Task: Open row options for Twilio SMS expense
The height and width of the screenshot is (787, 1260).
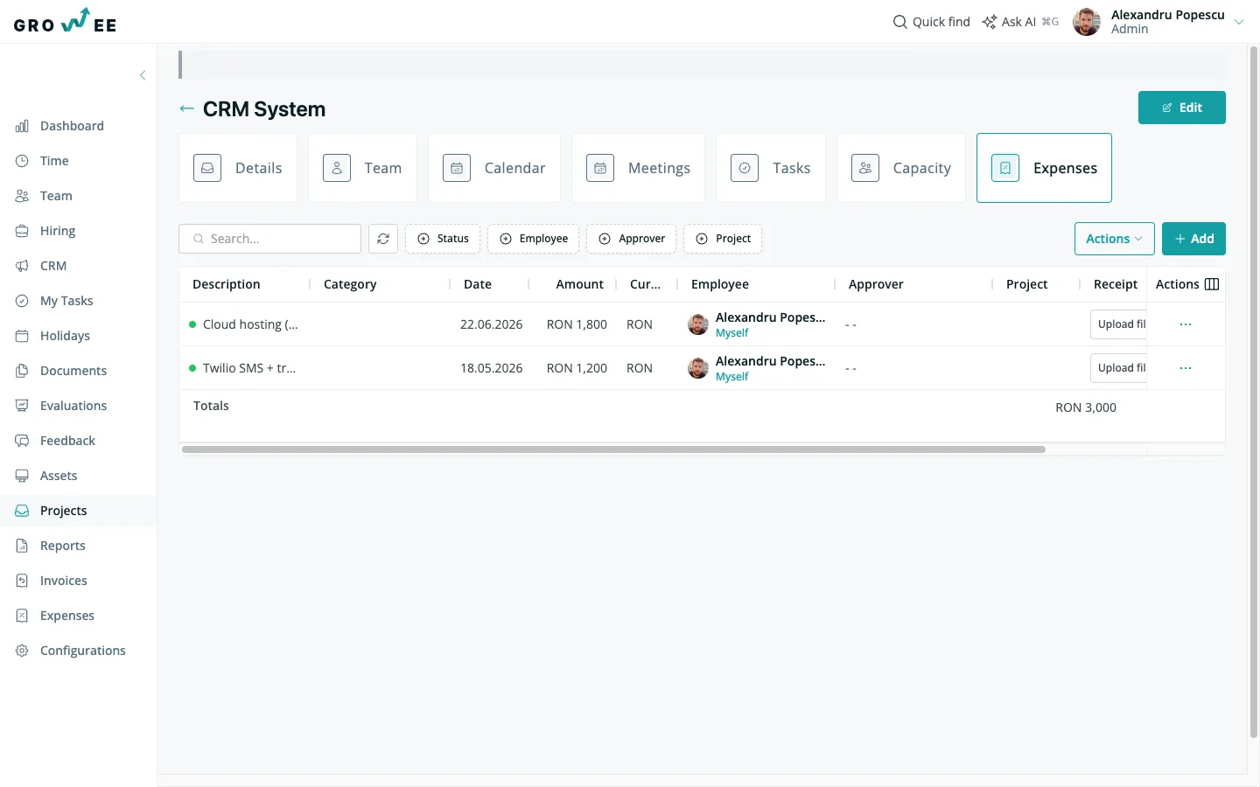Action: (1186, 368)
